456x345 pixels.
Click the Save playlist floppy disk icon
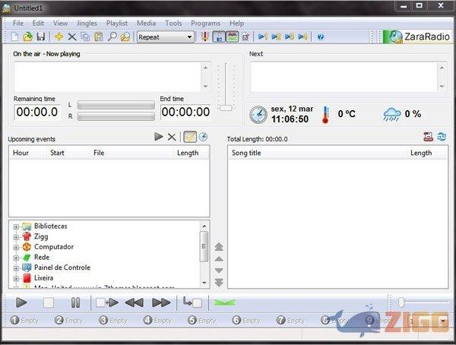click(41, 36)
